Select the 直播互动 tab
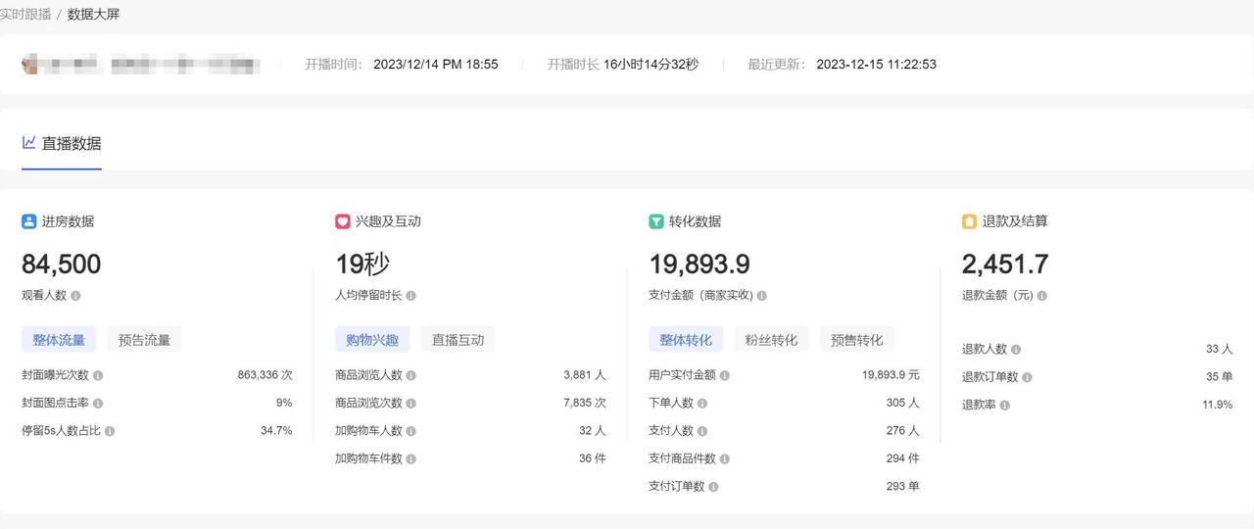This screenshot has height=529, width=1254. click(x=458, y=340)
